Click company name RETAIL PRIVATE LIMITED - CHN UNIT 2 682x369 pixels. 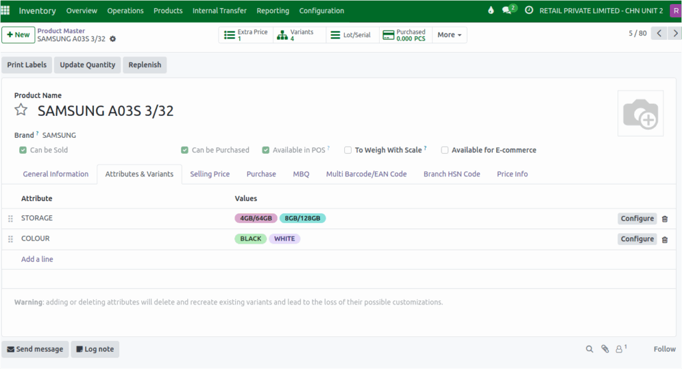(x=601, y=11)
